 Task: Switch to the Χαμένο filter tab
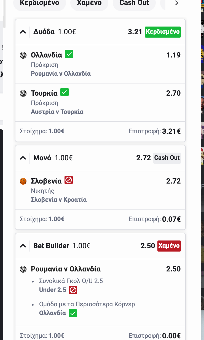click(x=89, y=3)
